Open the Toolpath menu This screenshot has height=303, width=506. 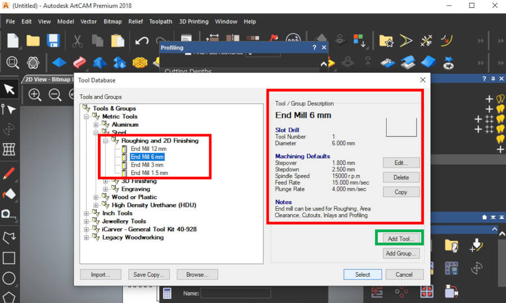tap(161, 21)
